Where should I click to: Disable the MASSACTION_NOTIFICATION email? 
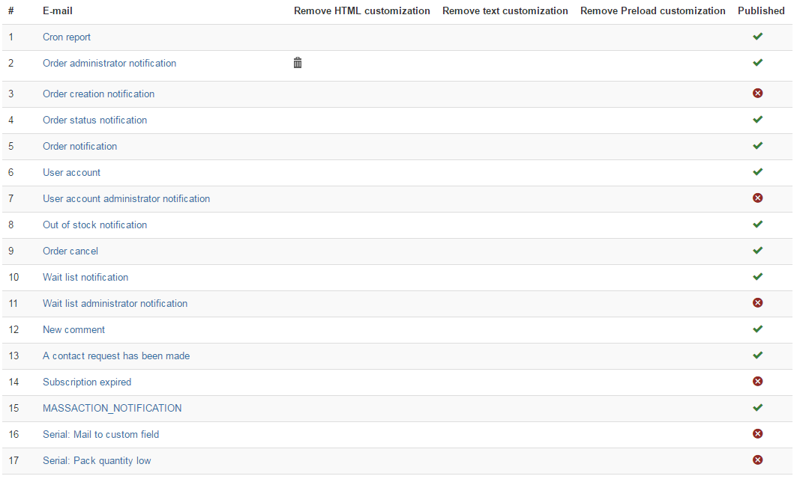(757, 408)
